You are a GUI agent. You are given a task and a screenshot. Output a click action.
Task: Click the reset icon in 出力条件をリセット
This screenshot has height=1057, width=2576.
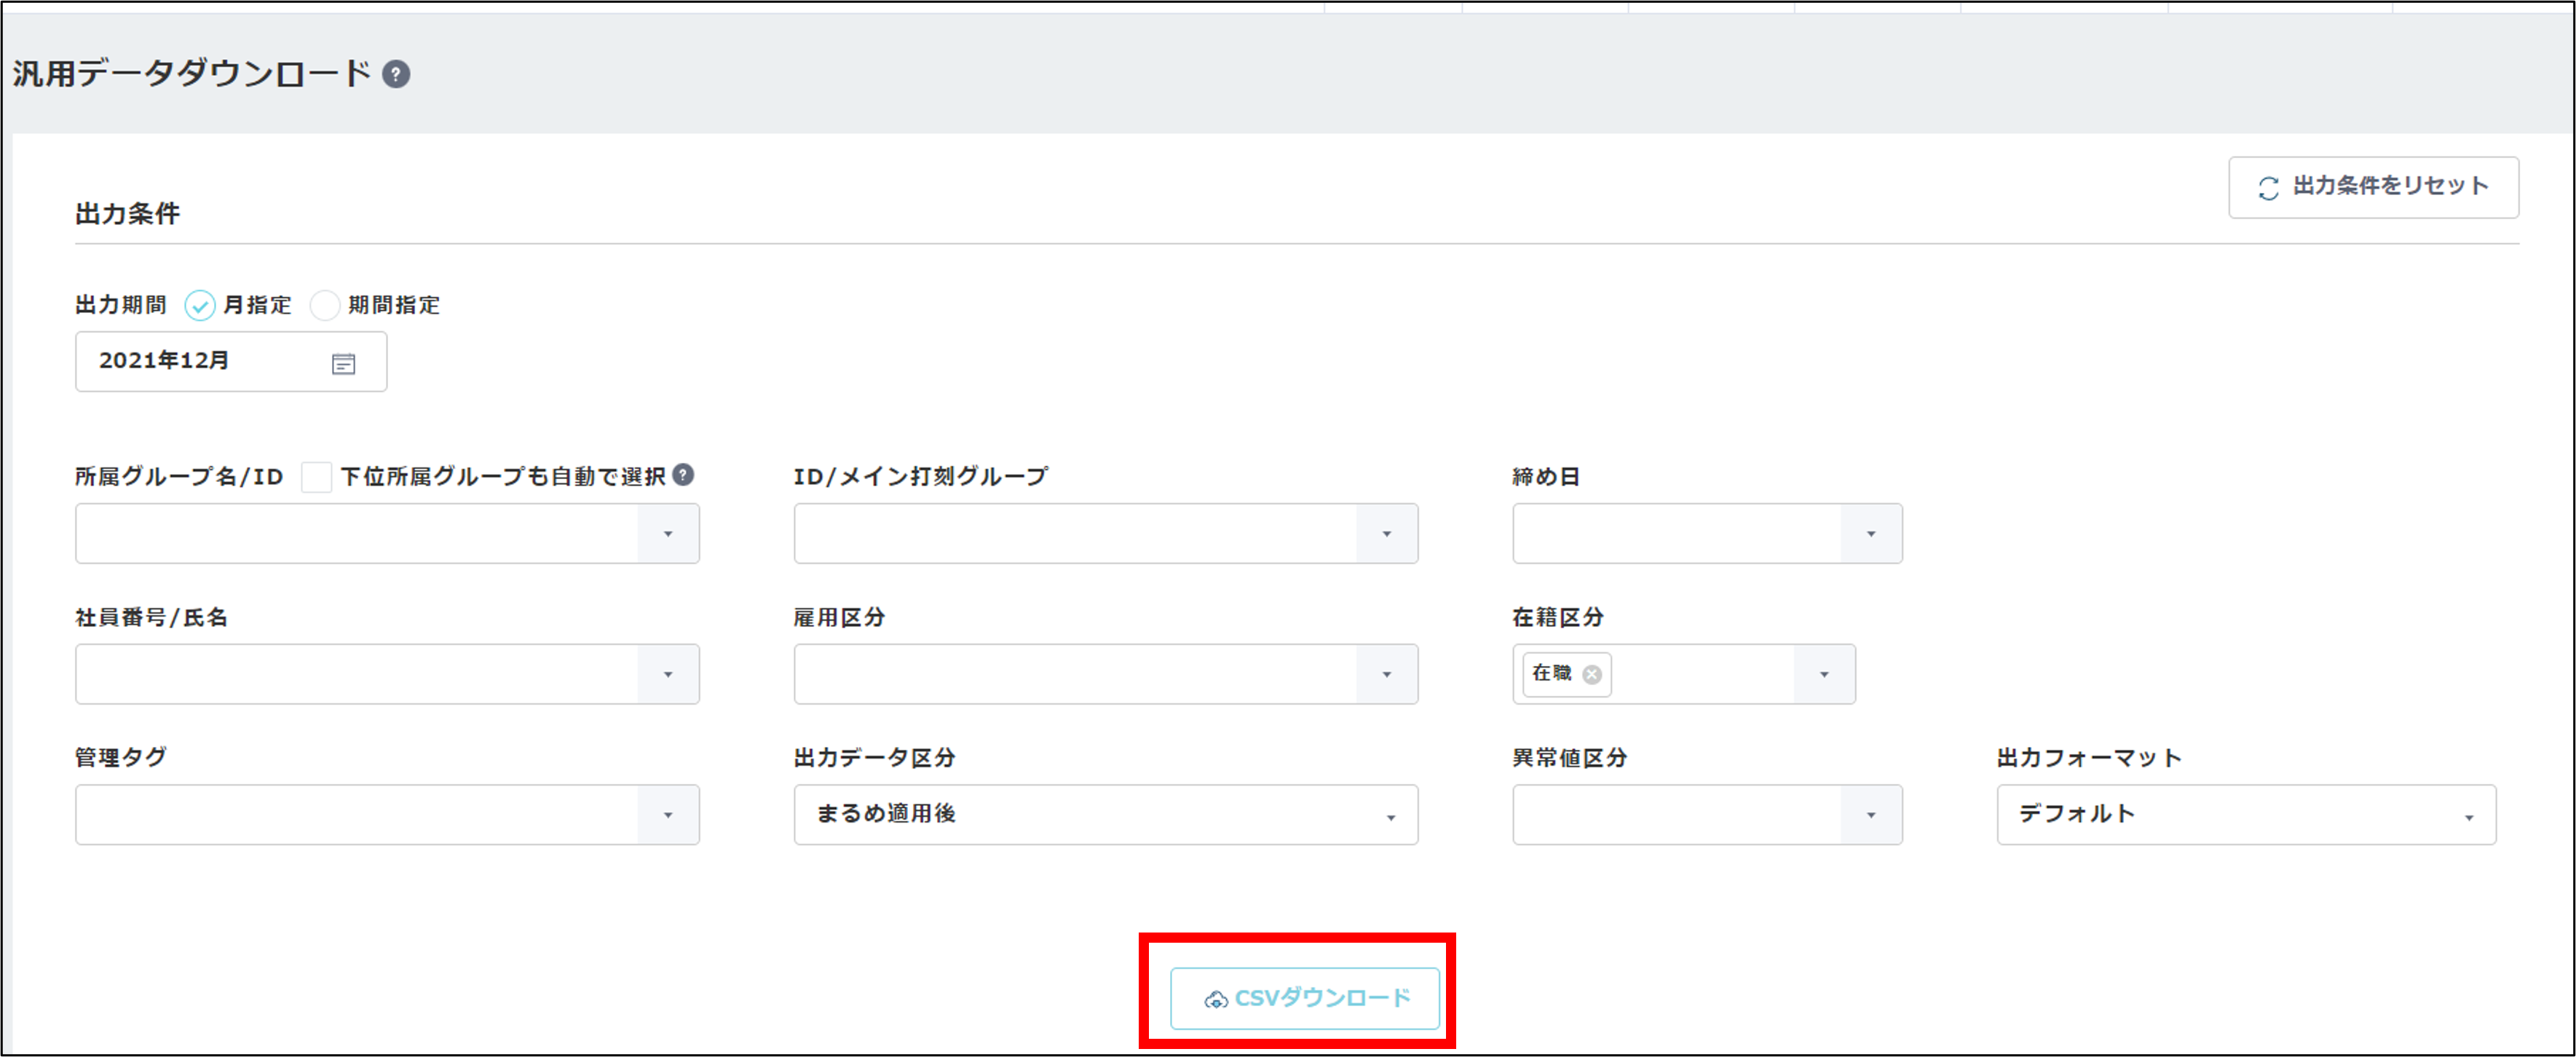click(2268, 188)
